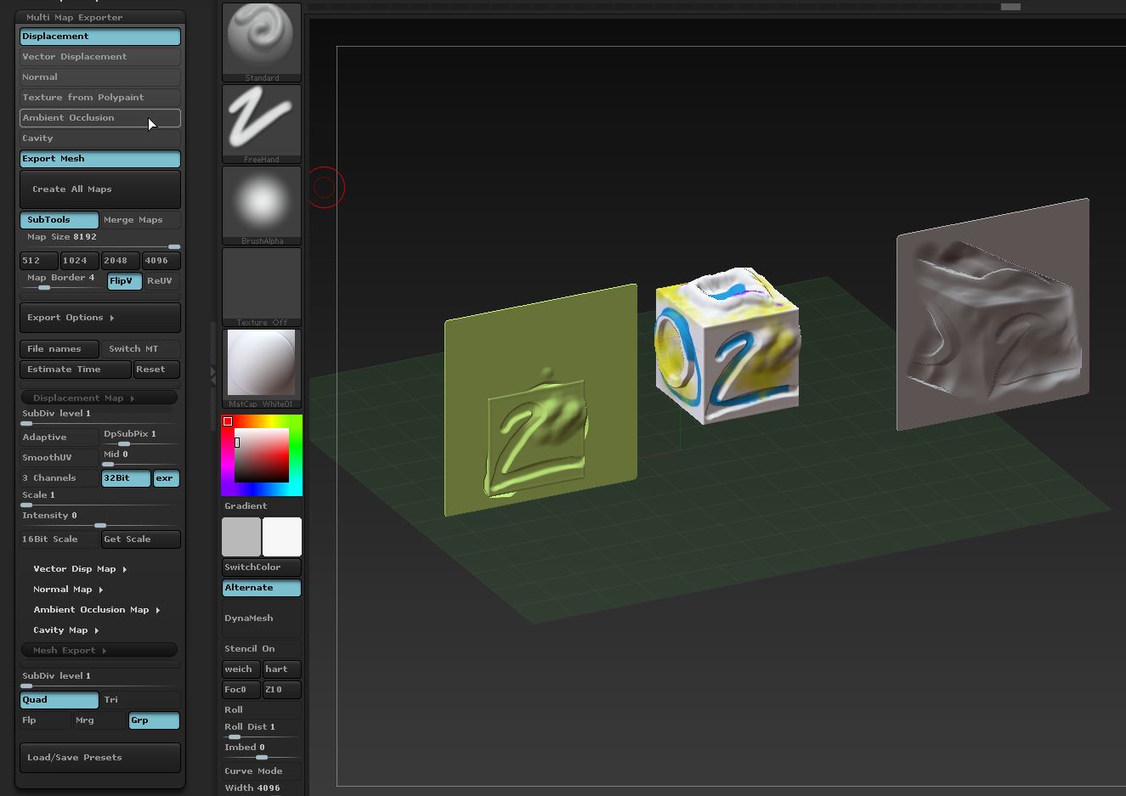Toggle the 16Bit Scale option

tap(59, 539)
